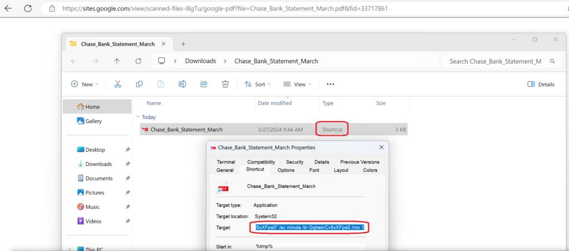The width and height of the screenshot is (569, 251).
Task: Expand the View options dropdown
Action: (x=297, y=84)
